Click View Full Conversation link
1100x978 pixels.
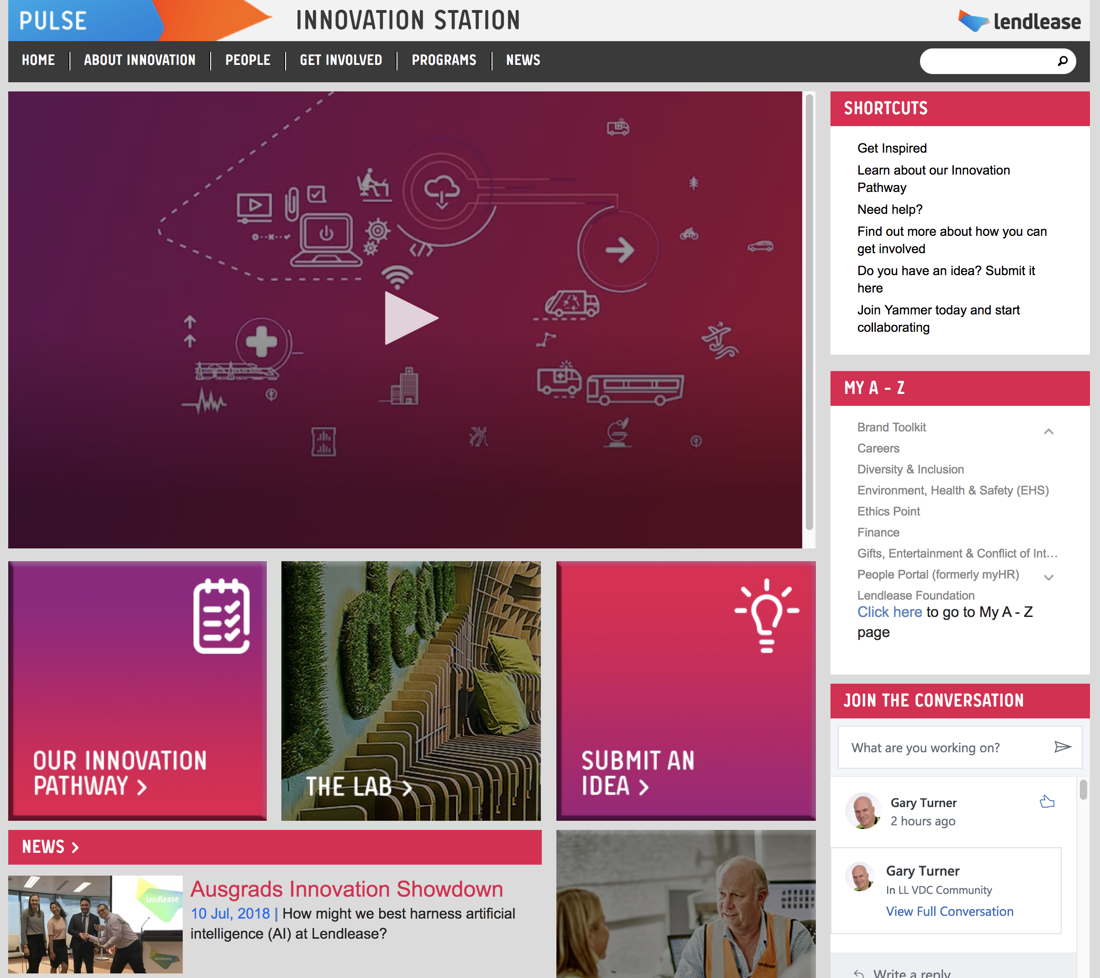(x=949, y=911)
